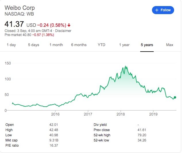Screen dimensions: 183x153
Task: Click the P/E ratio value 16.37
Action: coord(53,146)
